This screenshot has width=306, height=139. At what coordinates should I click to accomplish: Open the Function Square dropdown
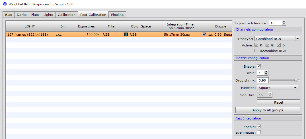tap(277, 88)
